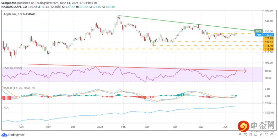Click the ADL 1300.00 axis label
Viewport: 278px width, 139px height.
pyautogui.click(x=269, y=113)
